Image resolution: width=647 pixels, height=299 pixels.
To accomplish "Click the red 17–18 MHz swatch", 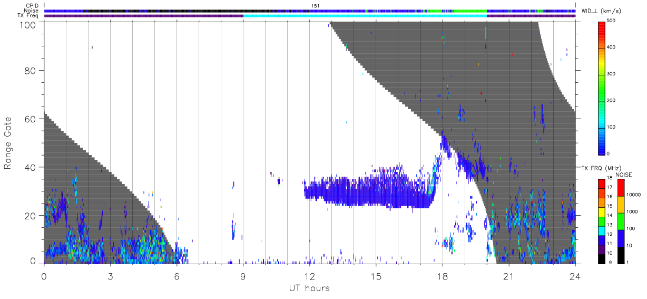I will pos(601,184).
